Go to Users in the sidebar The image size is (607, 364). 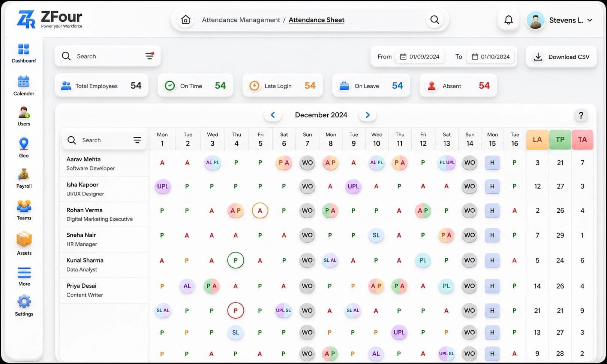[x=24, y=112]
